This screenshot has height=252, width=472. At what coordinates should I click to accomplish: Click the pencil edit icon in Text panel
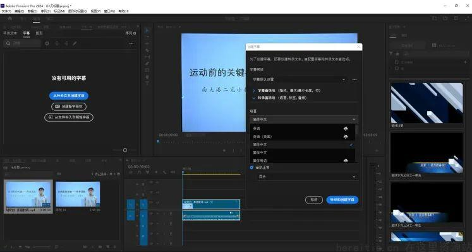point(75,43)
